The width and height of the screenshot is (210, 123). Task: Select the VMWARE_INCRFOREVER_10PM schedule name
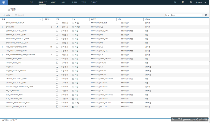click(18, 103)
